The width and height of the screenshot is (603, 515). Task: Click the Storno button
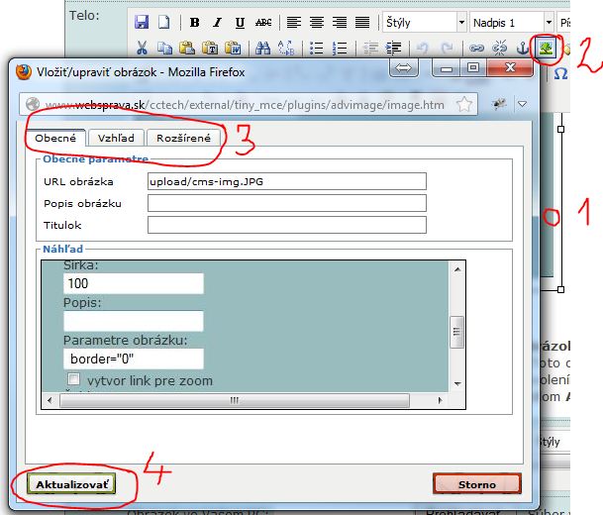tap(477, 484)
